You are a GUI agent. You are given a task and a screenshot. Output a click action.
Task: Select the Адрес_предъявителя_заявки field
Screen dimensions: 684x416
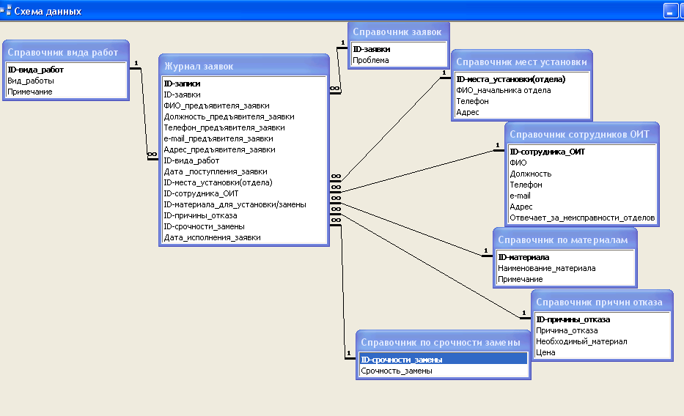[x=244, y=149]
